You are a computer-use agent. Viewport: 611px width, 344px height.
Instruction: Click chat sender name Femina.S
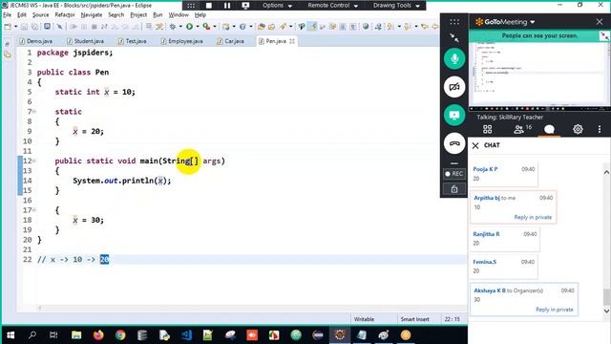coord(484,262)
